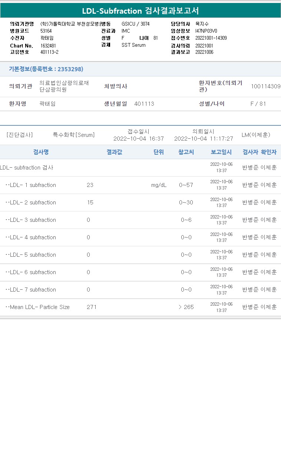The width and height of the screenshot is (281, 457).
Task: Click the reference range 0~30
Action: 186,203
